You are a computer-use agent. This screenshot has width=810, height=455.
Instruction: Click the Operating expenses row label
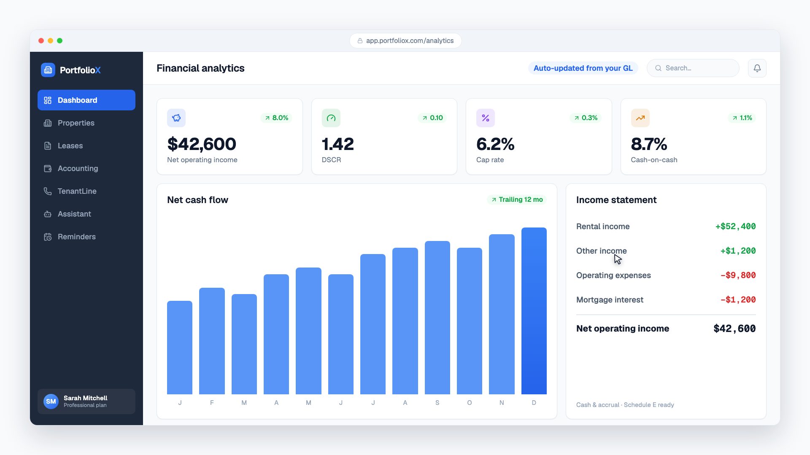tap(613, 276)
